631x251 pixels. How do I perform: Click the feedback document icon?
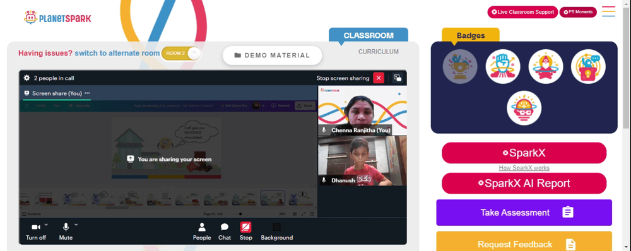click(x=570, y=244)
